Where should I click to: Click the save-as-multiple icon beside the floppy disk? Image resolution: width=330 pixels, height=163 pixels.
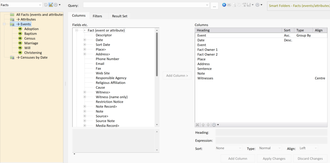click(244, 5)
